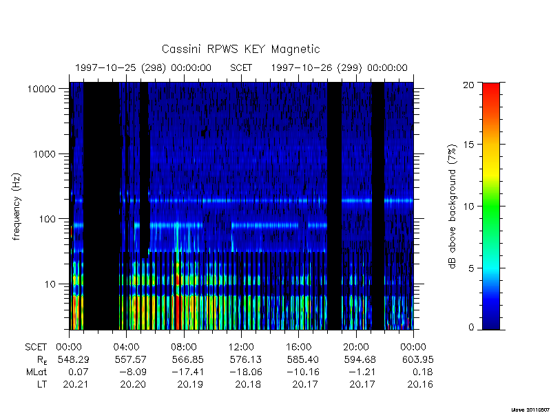Click the RE value '557.57'
Image resolution: width=551 pixels, height=413 pixels.
[130, 359]
